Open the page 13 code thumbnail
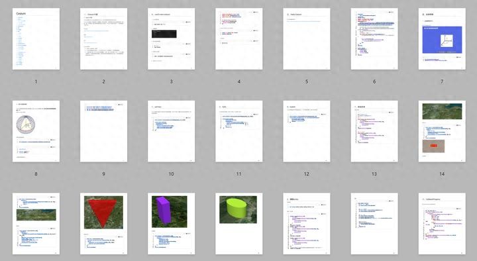 click(x=374, y=131)
